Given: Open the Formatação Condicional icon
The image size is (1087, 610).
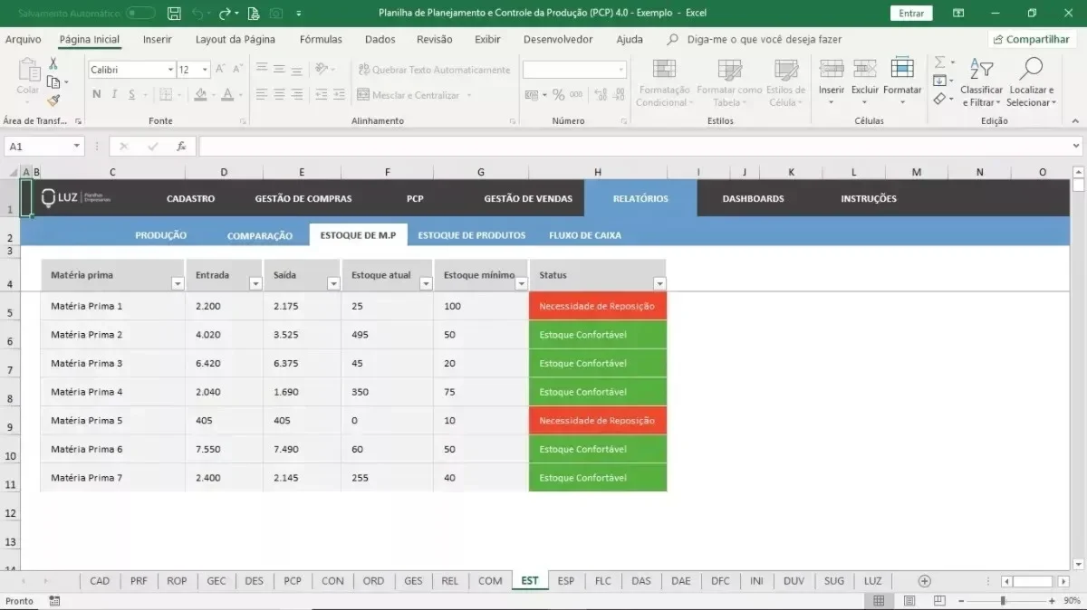Looking at the screenshot, I should click(664, 70).
